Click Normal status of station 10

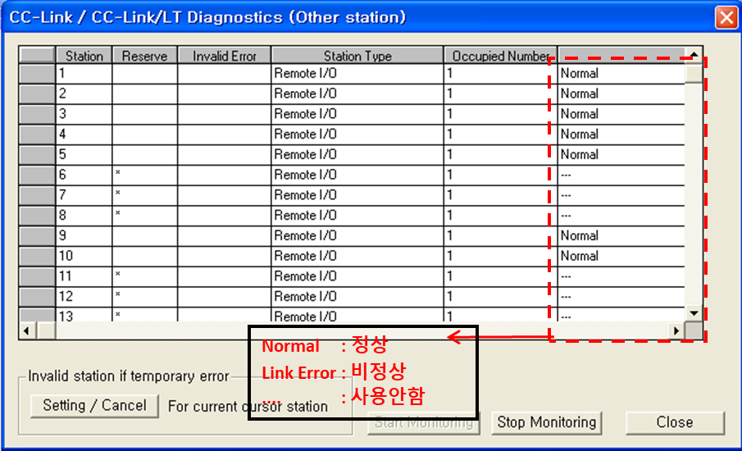click(579, 257)
